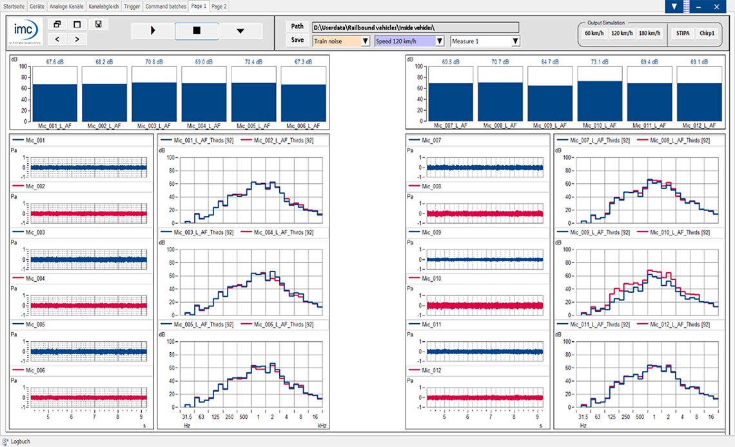Open the Train noise dropdown
This screenshot has height=447, width=735.
coord(341,41)
